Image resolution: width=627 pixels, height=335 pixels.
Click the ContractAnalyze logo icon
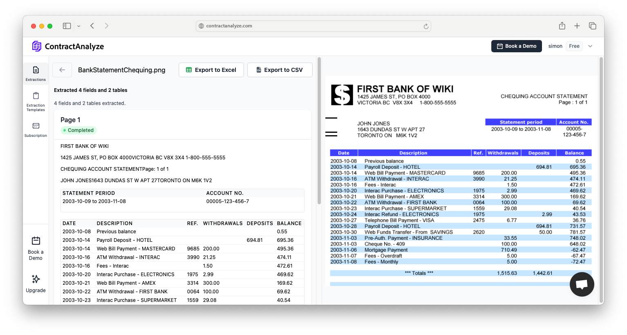pos(36,46)
